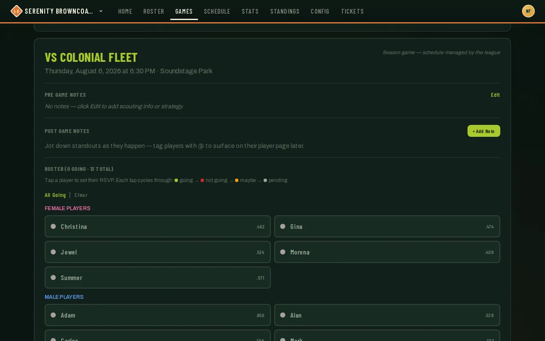Screen dimensions: 545x341
Task: Open the Stats tab
Action: [250, 12]
